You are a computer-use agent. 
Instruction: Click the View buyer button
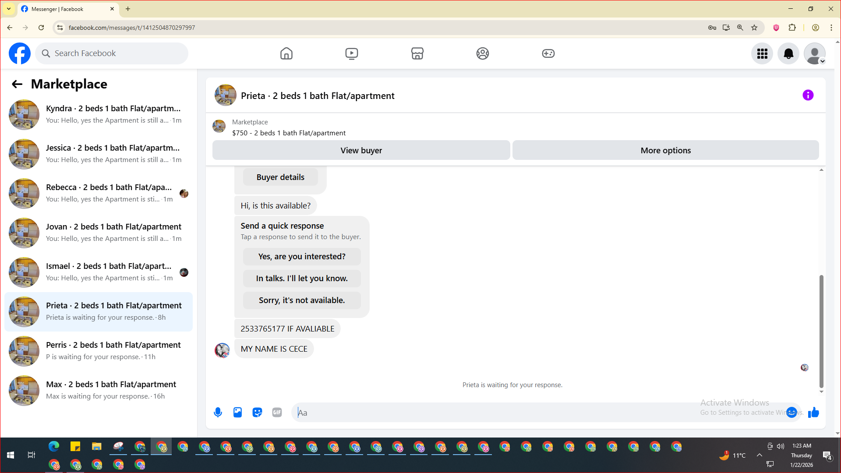click(361, 150)
